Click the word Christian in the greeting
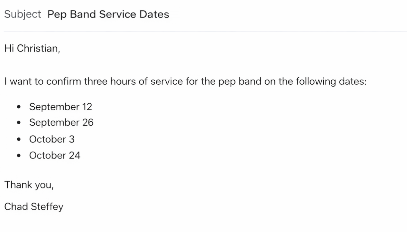 tap(38, 48)
